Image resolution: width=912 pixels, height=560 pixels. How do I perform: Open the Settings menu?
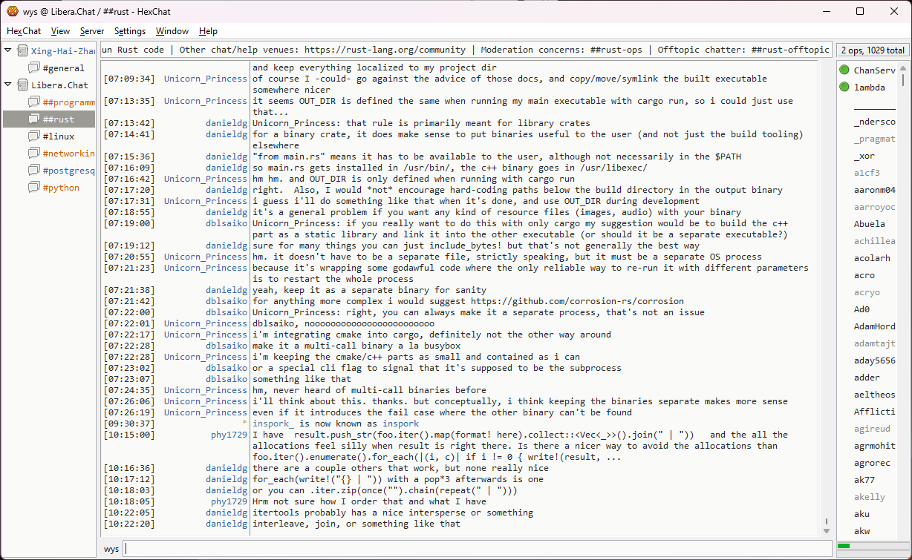coord(130,31)
